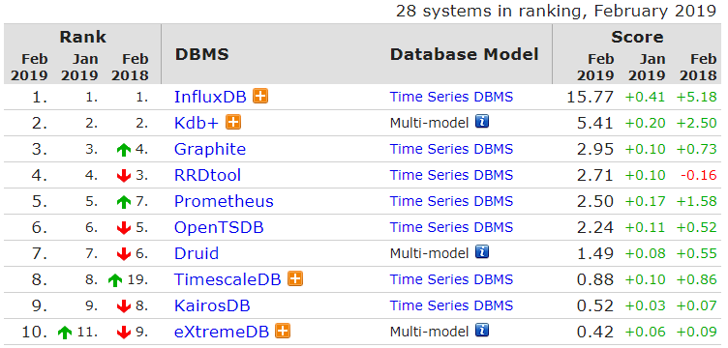Open the Graphite link
Image resolution: width=728 pixels, height=348 pixels.
[x=210, y=149]
